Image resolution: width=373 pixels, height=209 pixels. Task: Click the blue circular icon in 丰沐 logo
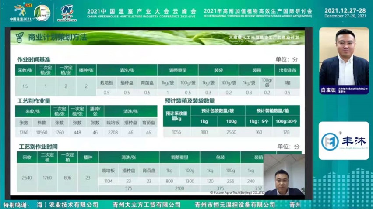tap(330, 141)
